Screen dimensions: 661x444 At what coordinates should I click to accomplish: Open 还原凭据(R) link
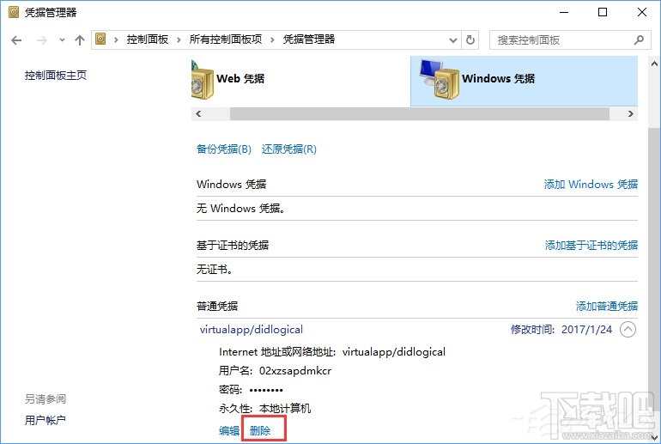click(289, 149)
